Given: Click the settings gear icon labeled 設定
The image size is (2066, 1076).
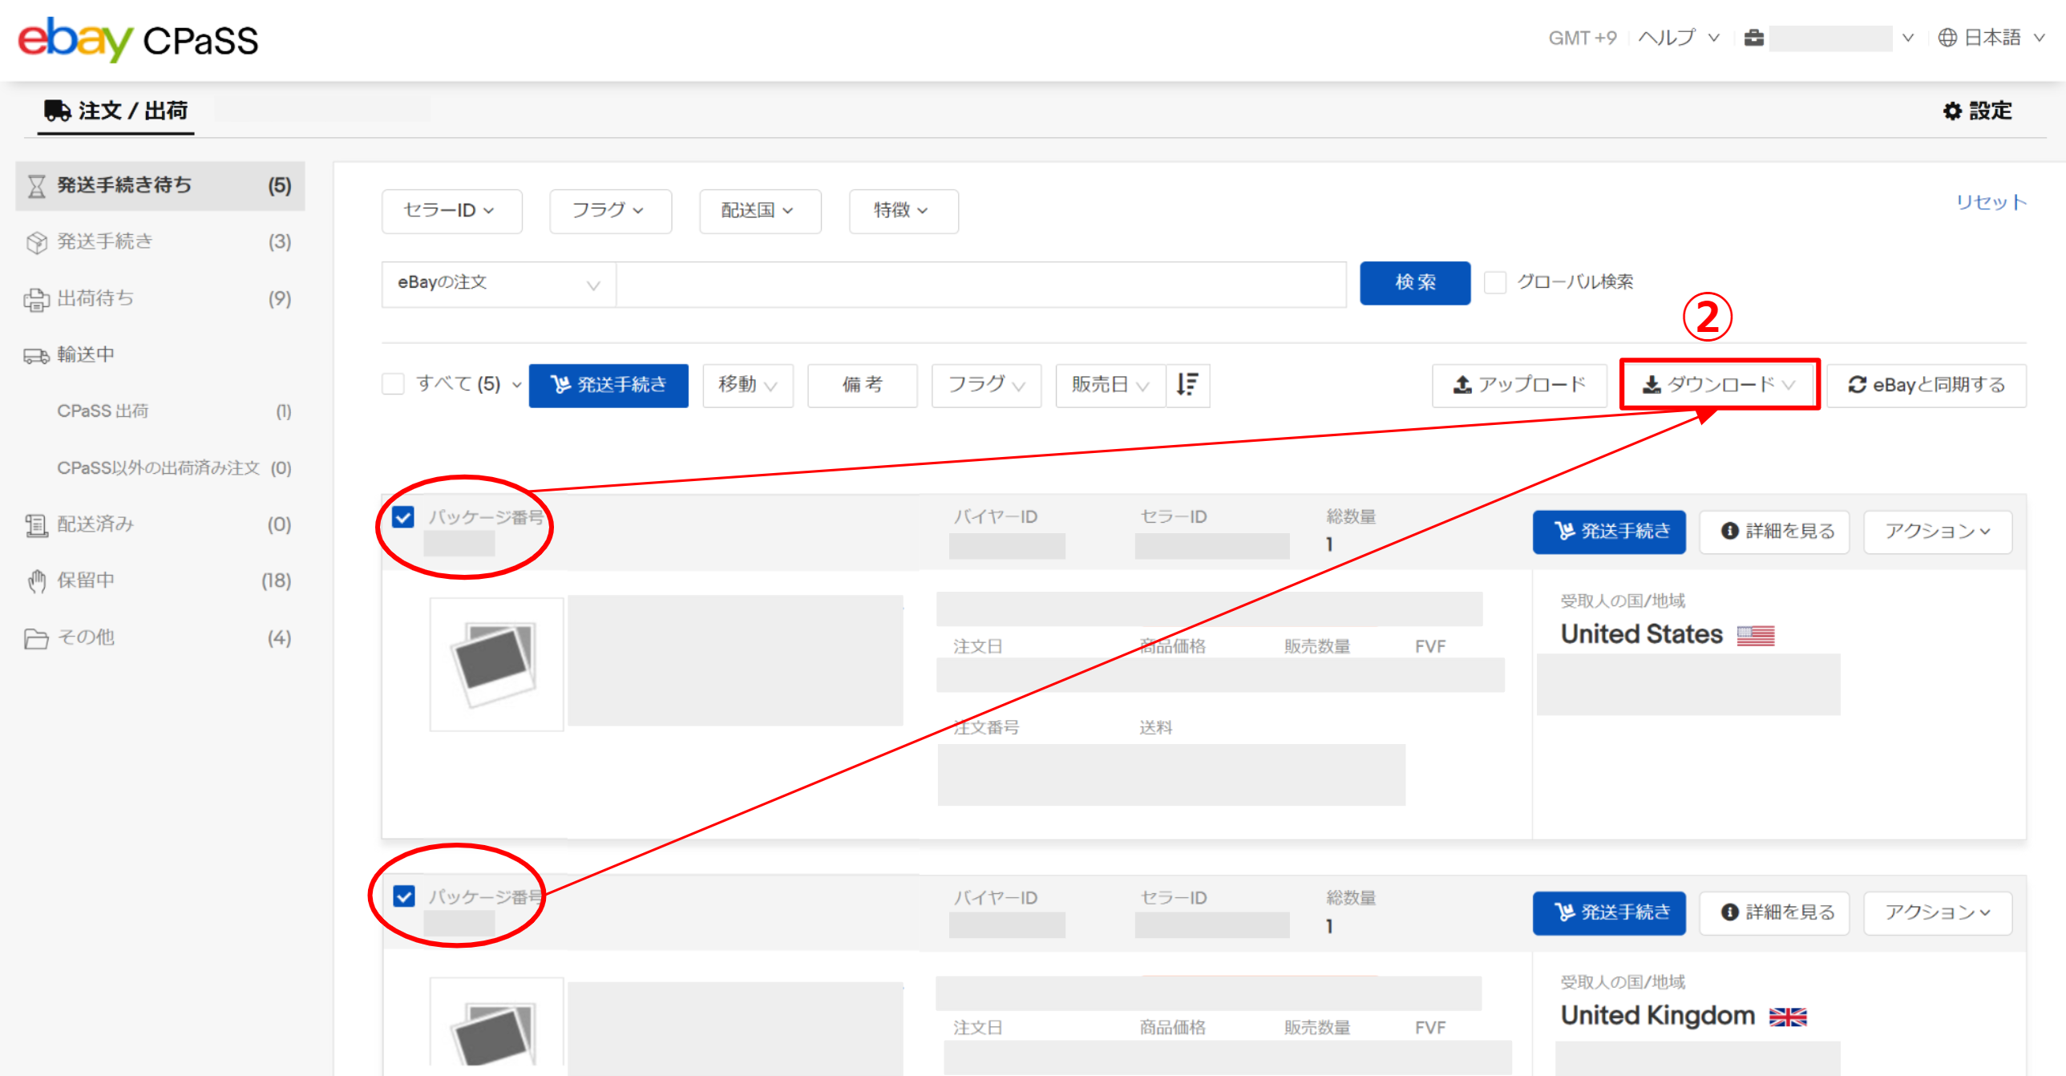Looking at the screenshot, I should (x=1951, y=111).
